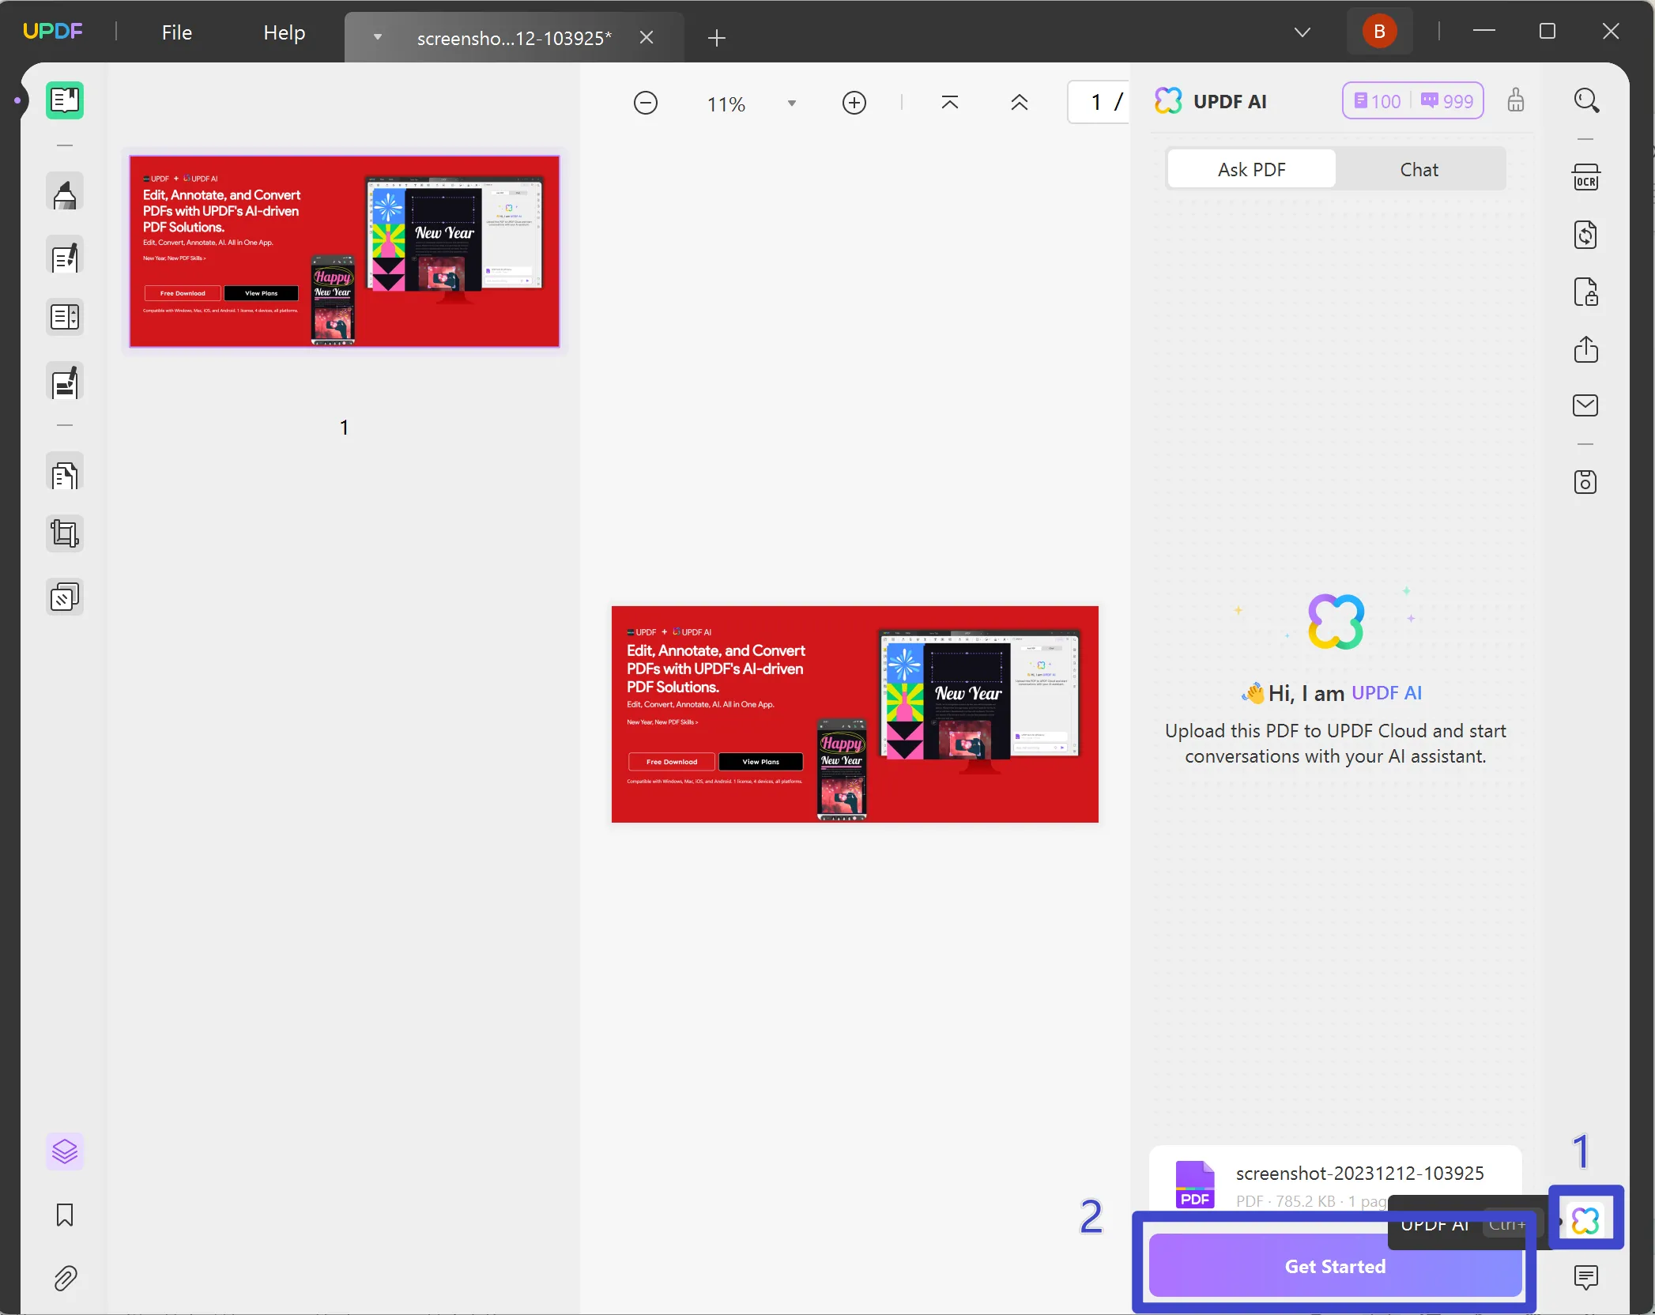Open the Fill and Sign form tool
The width and height of the screenshot is (1655, 1315).
pyautogui.click(x=65, y=382)
